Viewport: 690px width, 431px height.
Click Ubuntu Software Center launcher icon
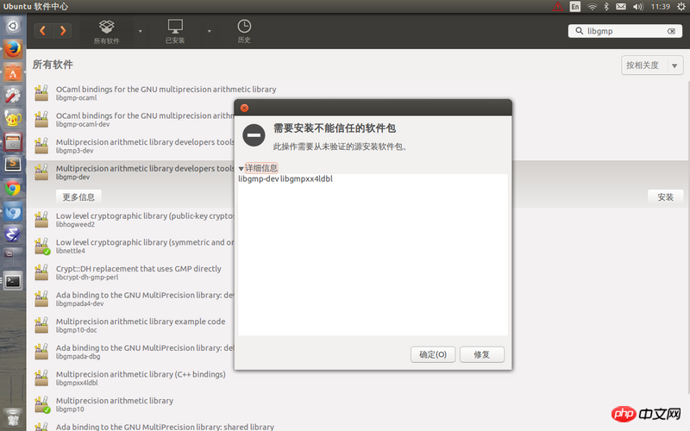pos(13,73)
